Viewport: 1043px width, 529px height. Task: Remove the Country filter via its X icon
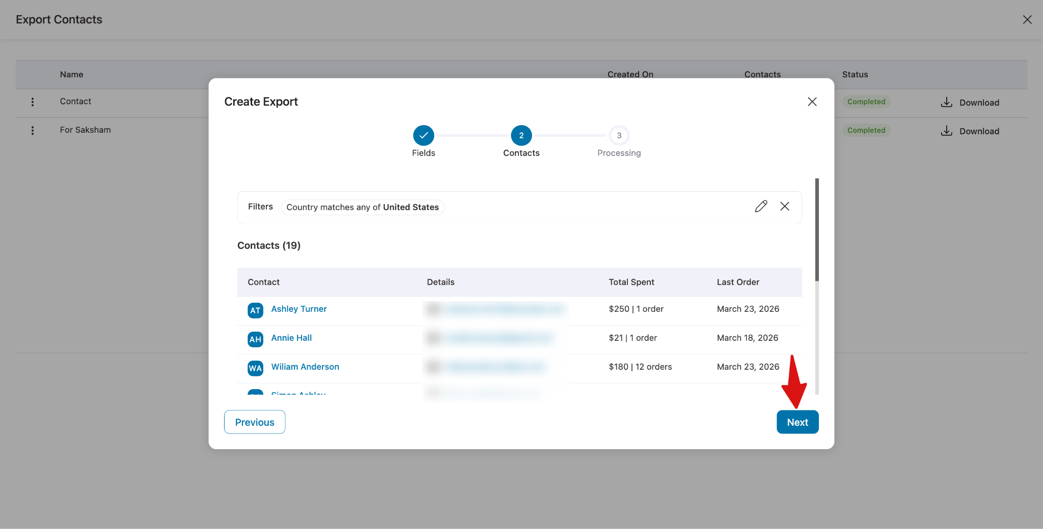point(784,206)
